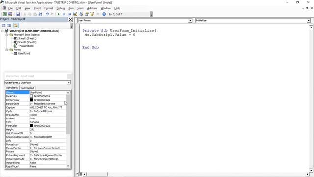Select Sheet2 (Sheet2) in project tree
314x177 pixels.
pyautogui.click(x=27, y=42)
